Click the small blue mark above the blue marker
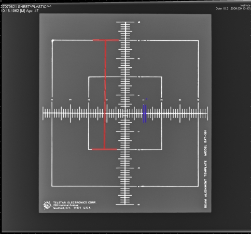251x234 pixels. click(146, 99)
